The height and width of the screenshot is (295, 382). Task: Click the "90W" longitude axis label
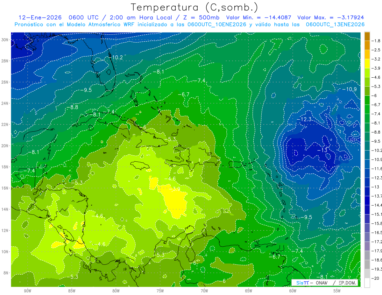[x=28, y=291]
